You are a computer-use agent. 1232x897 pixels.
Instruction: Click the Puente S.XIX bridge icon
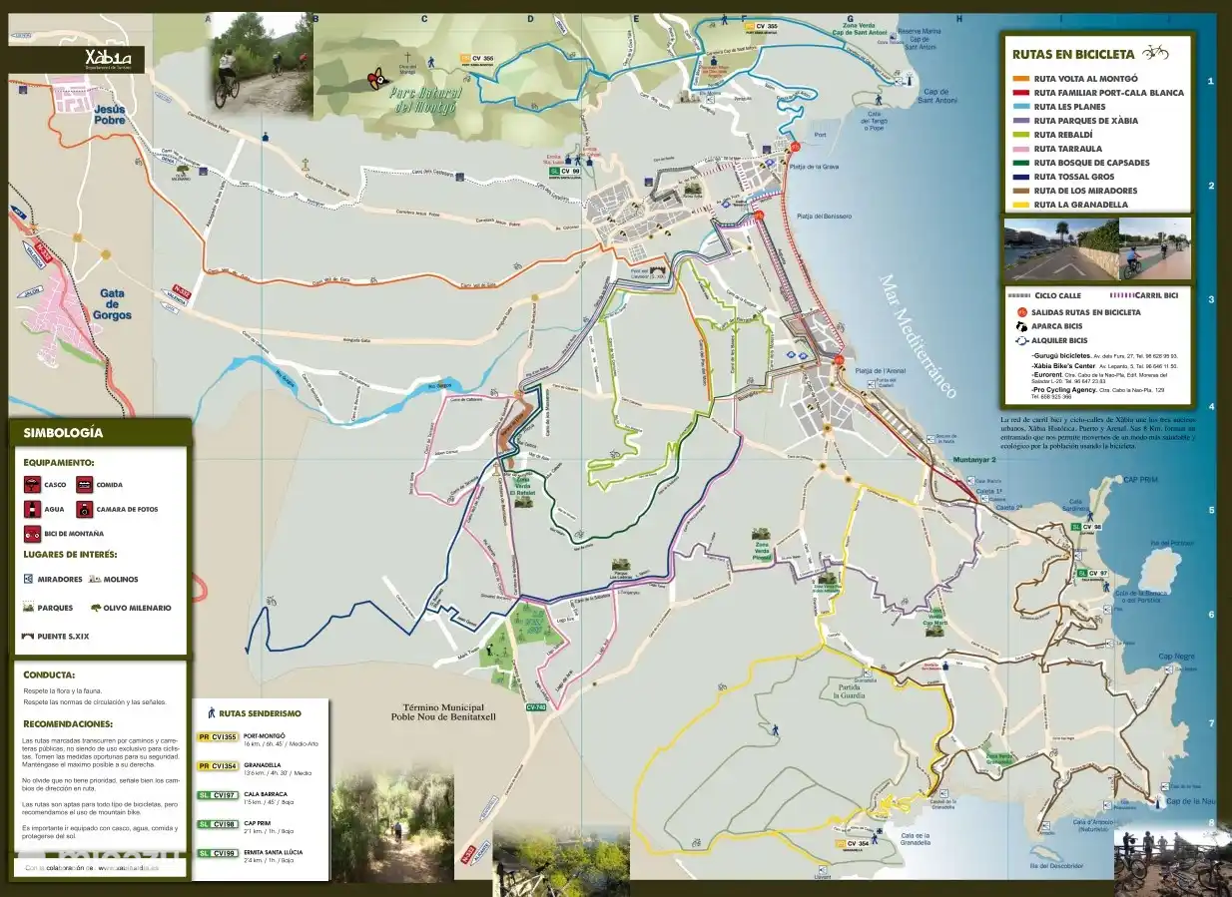tap(28, 636)
